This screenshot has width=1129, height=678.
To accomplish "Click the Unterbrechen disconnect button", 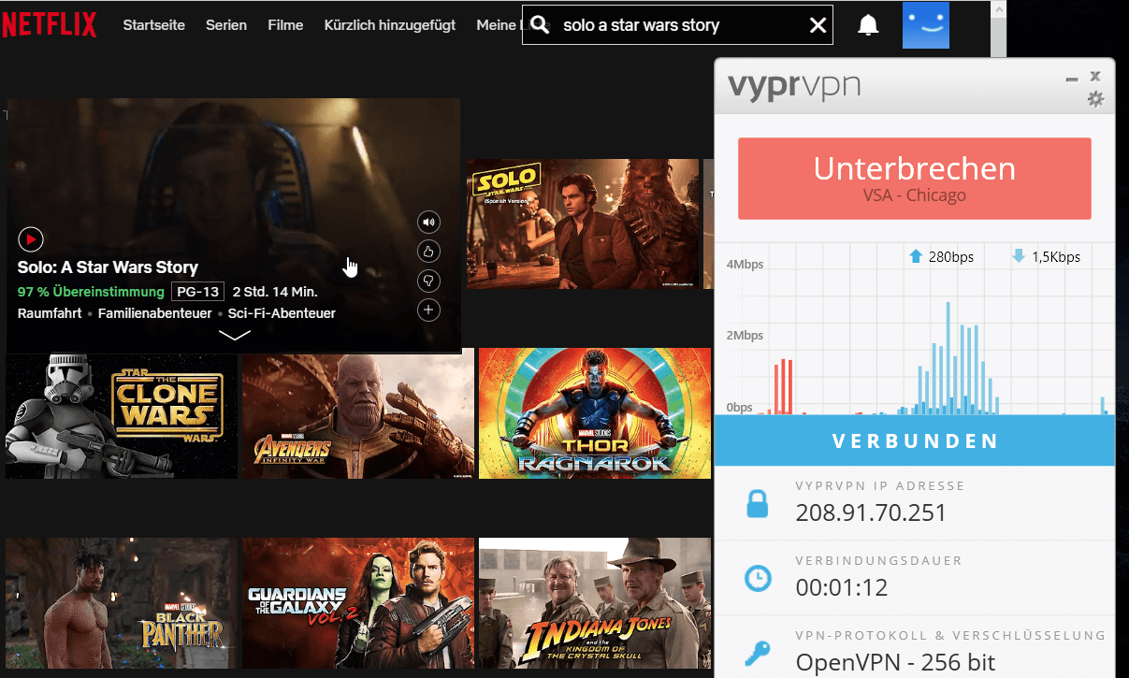I will 914,179.
